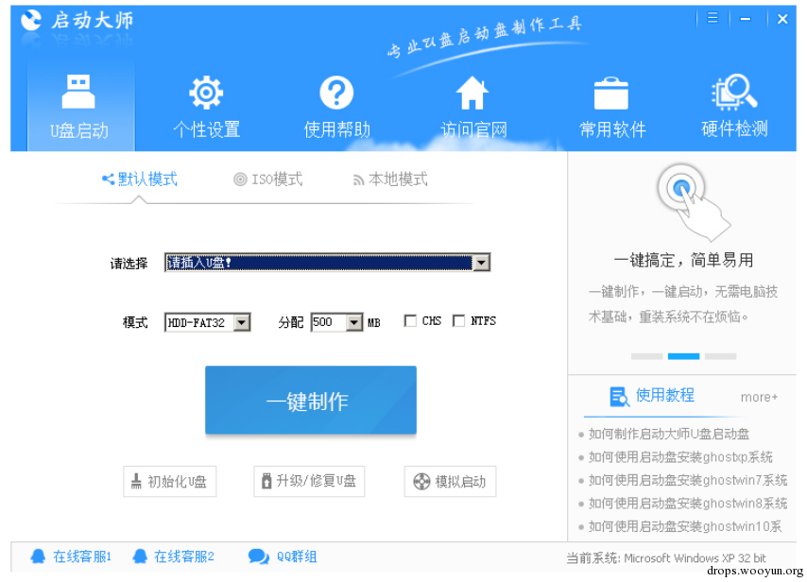Screen dimensions: 807x582
Task: Click the 500 allocation value field
Action: tap(328, 322)
